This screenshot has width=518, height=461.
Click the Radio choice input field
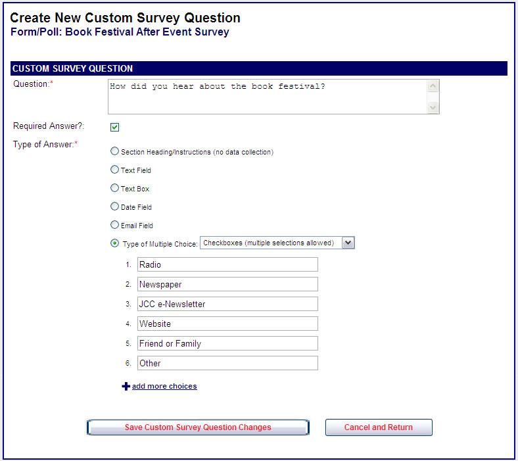point(227,264)
